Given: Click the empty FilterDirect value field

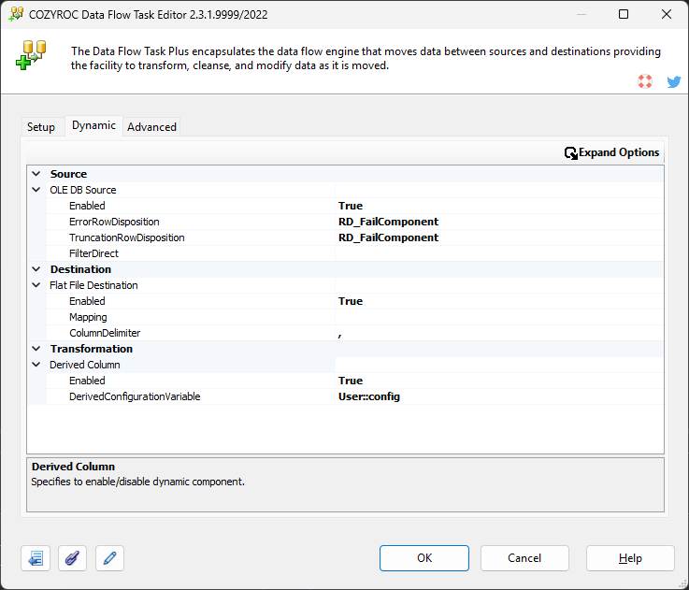Looking at the screenshot, I should point(499,253).
